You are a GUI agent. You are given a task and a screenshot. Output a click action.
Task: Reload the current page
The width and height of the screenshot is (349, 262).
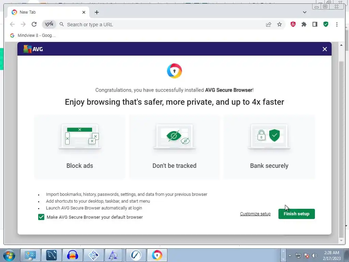34,24
